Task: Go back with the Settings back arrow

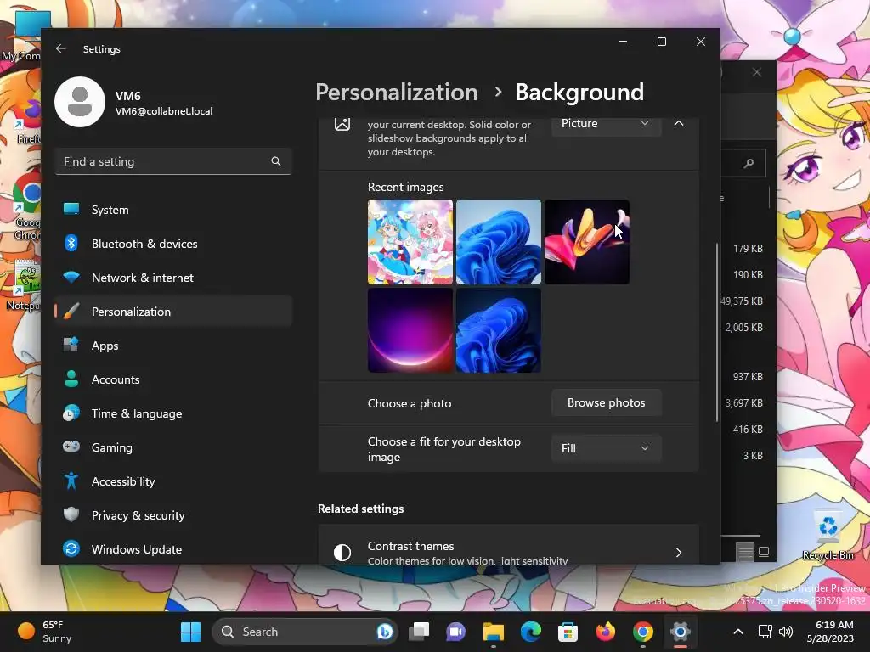Action: [x=61, y=48]
